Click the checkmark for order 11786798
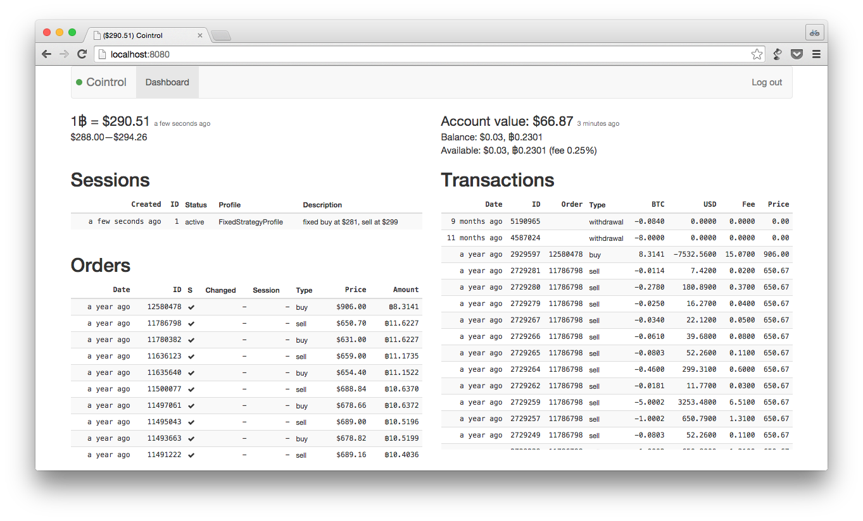Screen dimensions: 863x521 (191, 323)
